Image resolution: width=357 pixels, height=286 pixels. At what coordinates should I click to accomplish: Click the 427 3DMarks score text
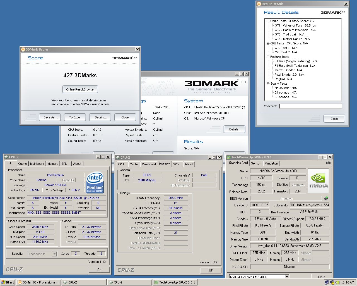coord(80,75)
